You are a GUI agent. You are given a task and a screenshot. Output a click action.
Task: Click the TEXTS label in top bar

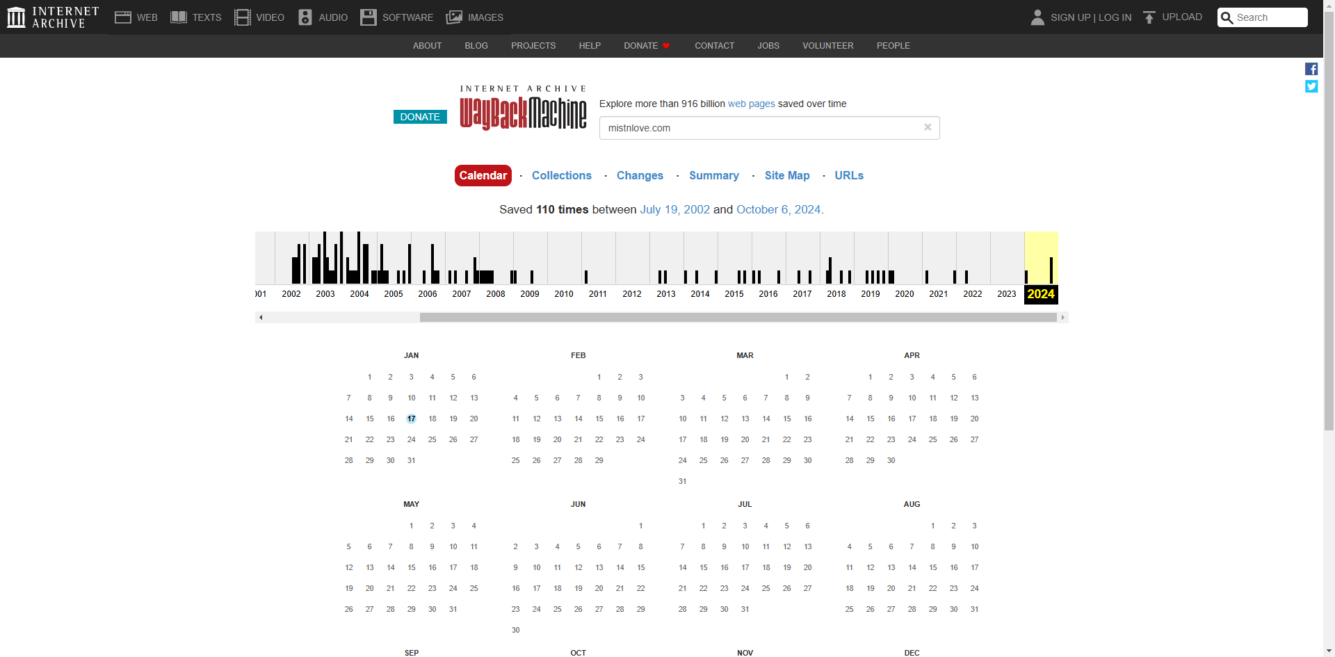207,17
